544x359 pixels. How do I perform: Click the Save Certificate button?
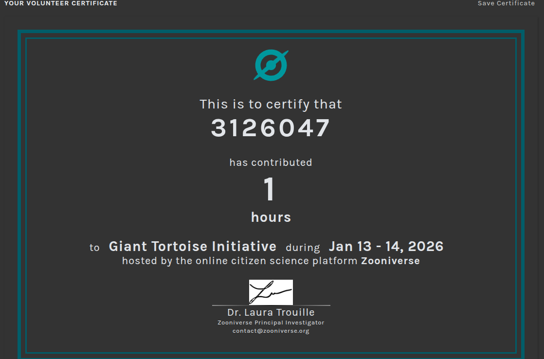[x=506, y=3]
